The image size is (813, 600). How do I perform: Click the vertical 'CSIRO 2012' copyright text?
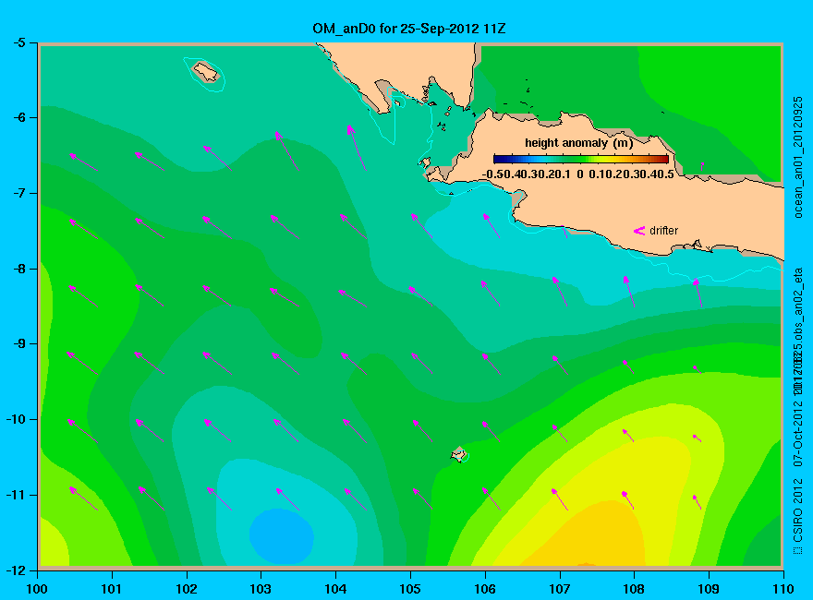798,517
